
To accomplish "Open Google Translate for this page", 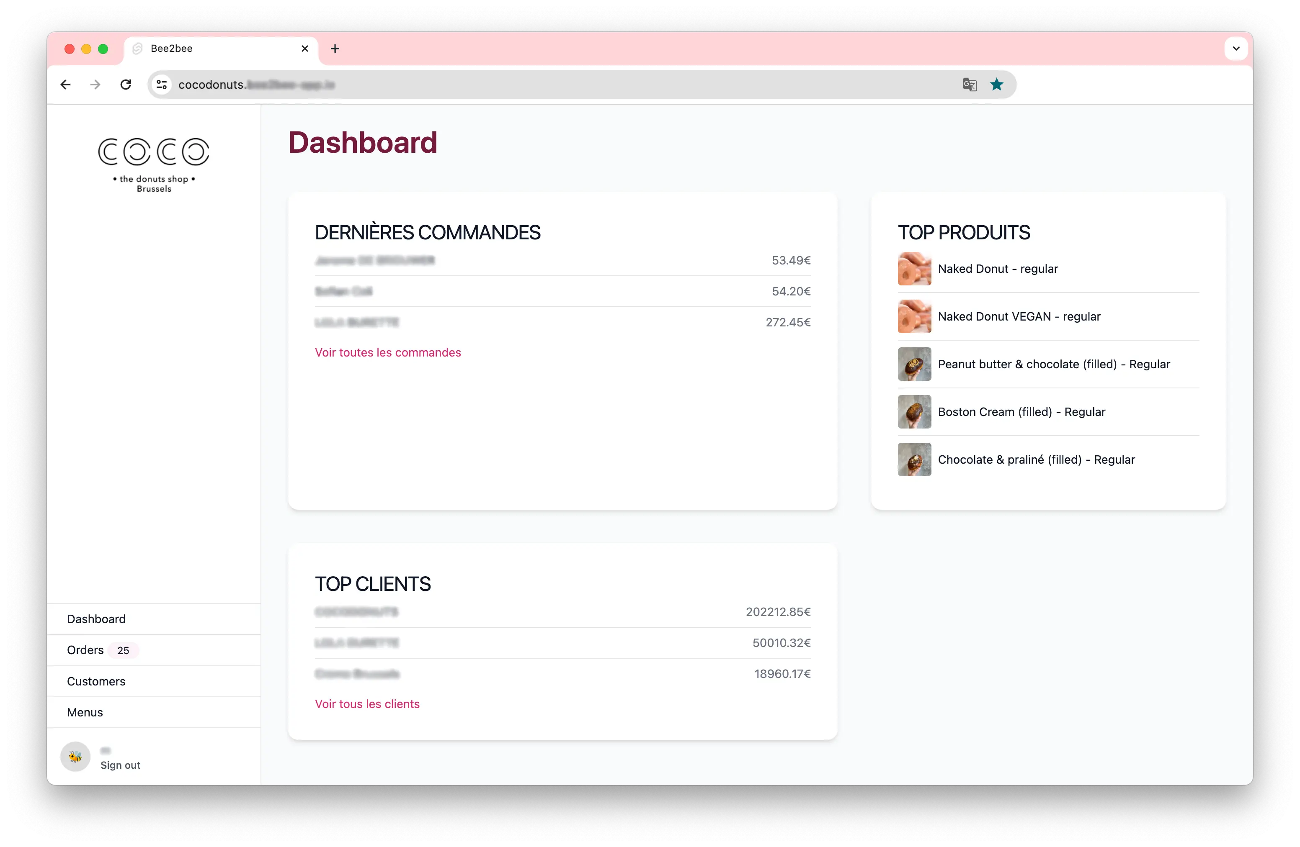I will tap(970, 85).
